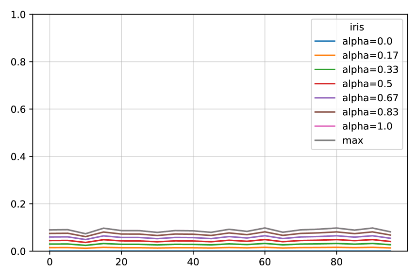
Task: Click the alpha=0.0 blue legend line
Action: click(x=325, y=41)
